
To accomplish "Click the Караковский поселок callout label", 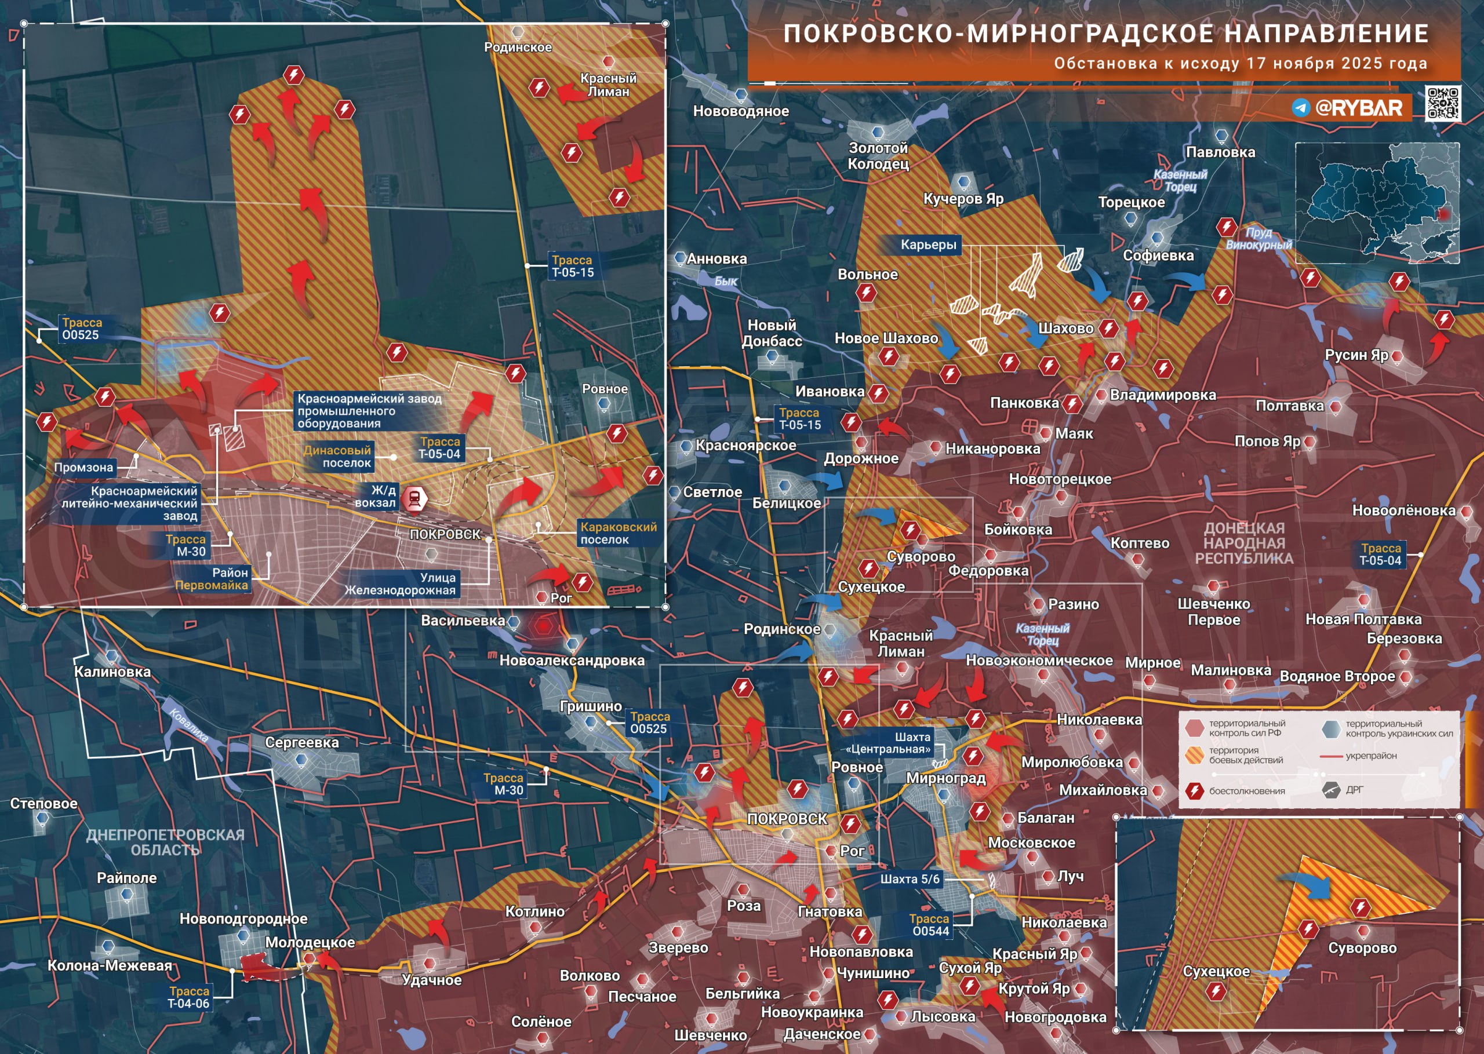I will 617,533.
